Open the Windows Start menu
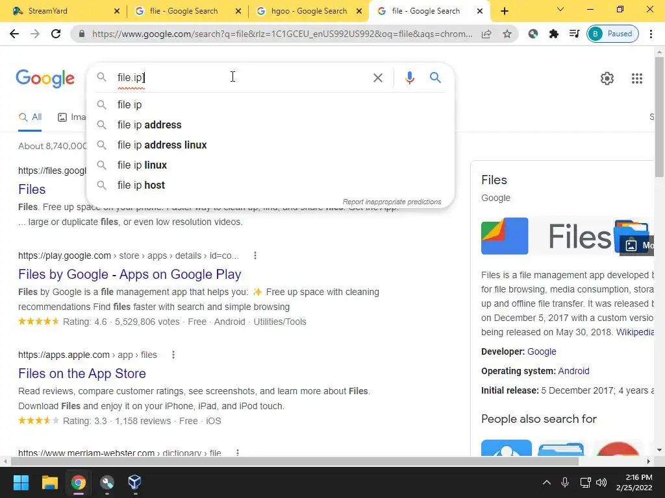The height and width of the screenshot is (498, 665). [x=21, y=482]
